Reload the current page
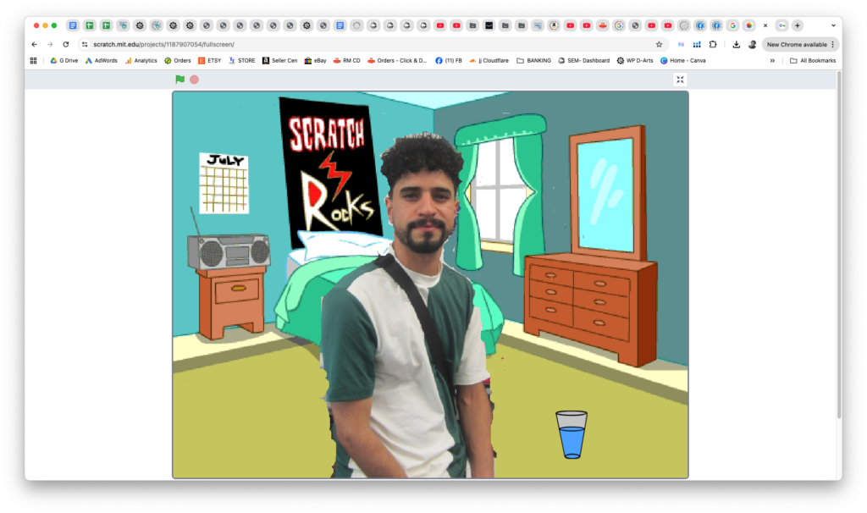This screenshot has height=513, width=867. [x=66, y=44]
